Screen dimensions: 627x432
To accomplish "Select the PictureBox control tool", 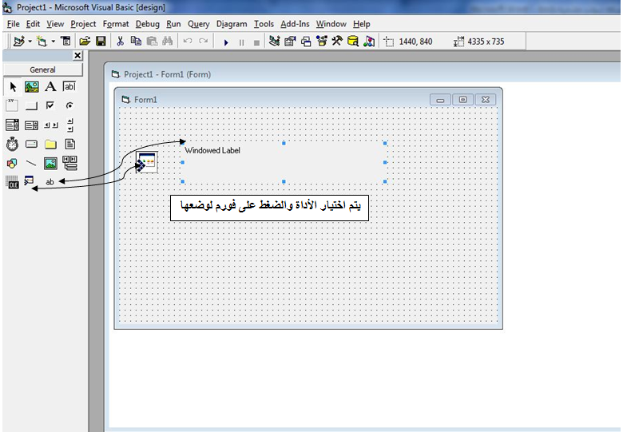I will tap(32, 86).
